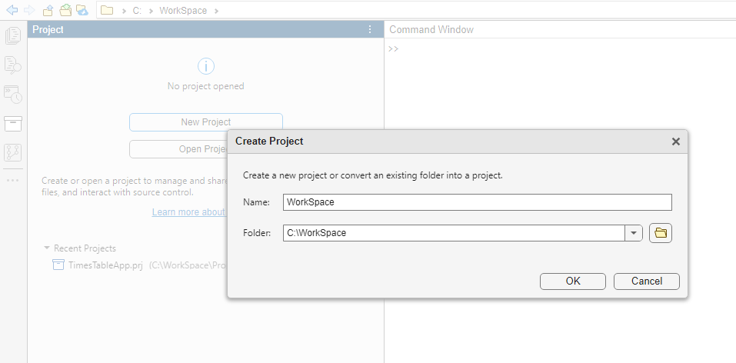Viewport: 736px width, 363px height.
Task: Cancel the Create Project dialog
Action: pos(647,281)
